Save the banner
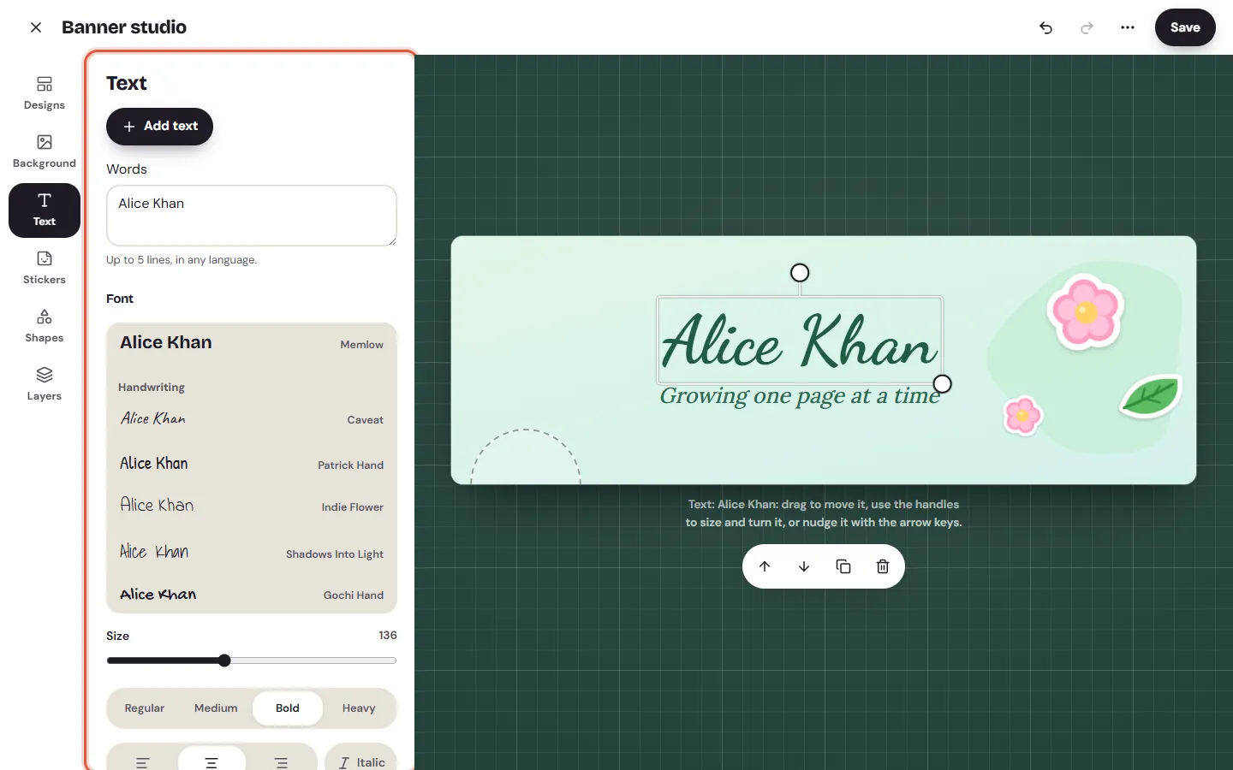Screen dimensions: 1233x770 click(1185, 27)
